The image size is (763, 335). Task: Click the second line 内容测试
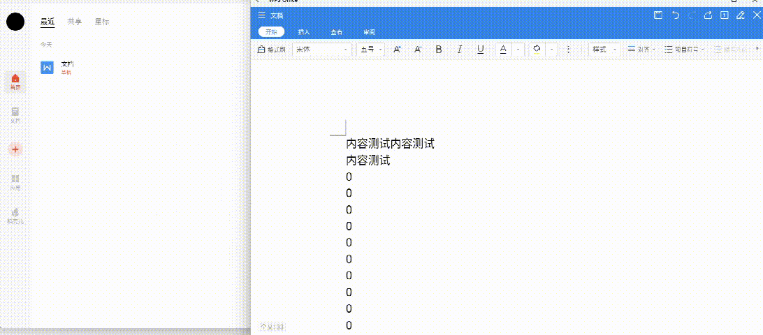pos(368,160)
